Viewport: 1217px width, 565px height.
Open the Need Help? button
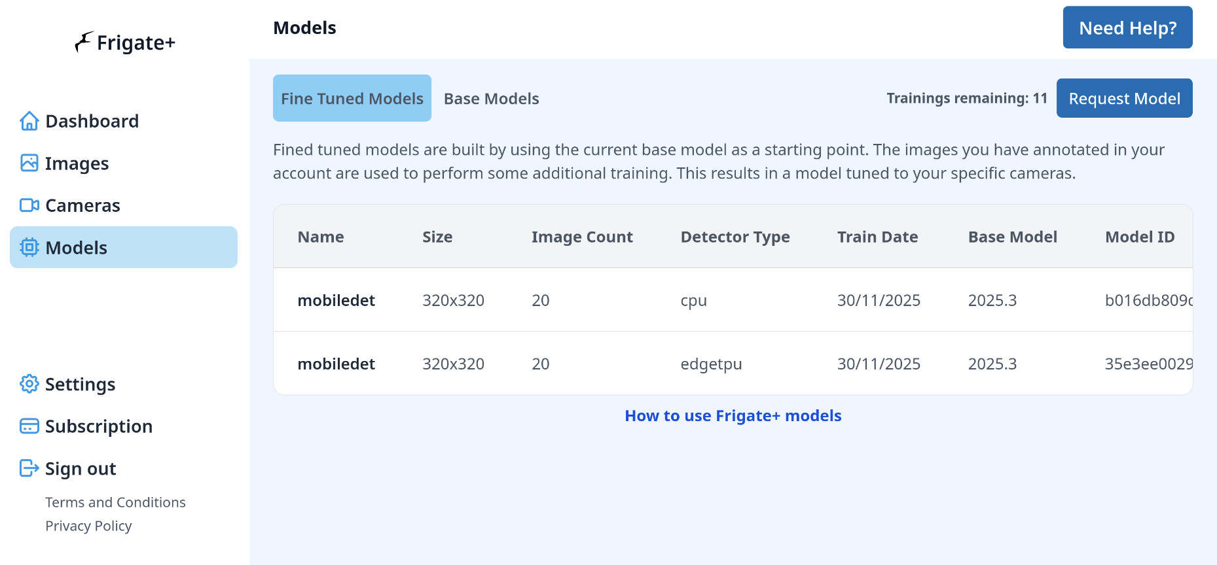[1127, 27]
